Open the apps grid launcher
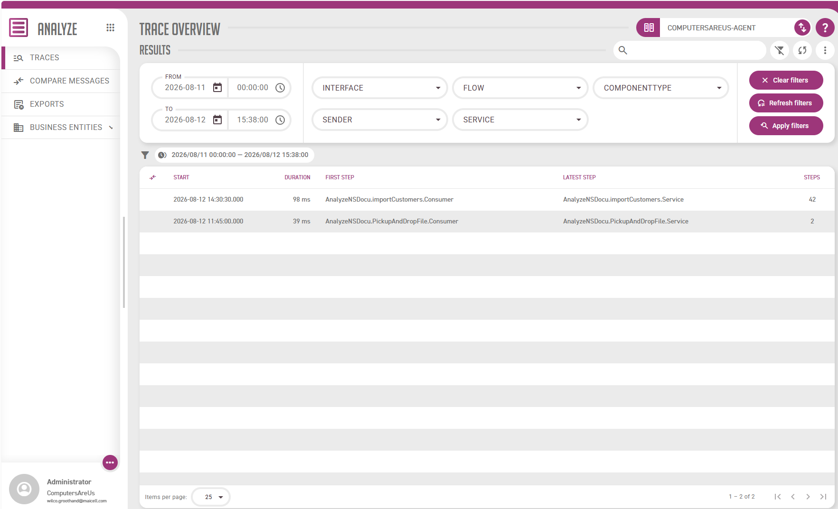 tap(111, 28)
